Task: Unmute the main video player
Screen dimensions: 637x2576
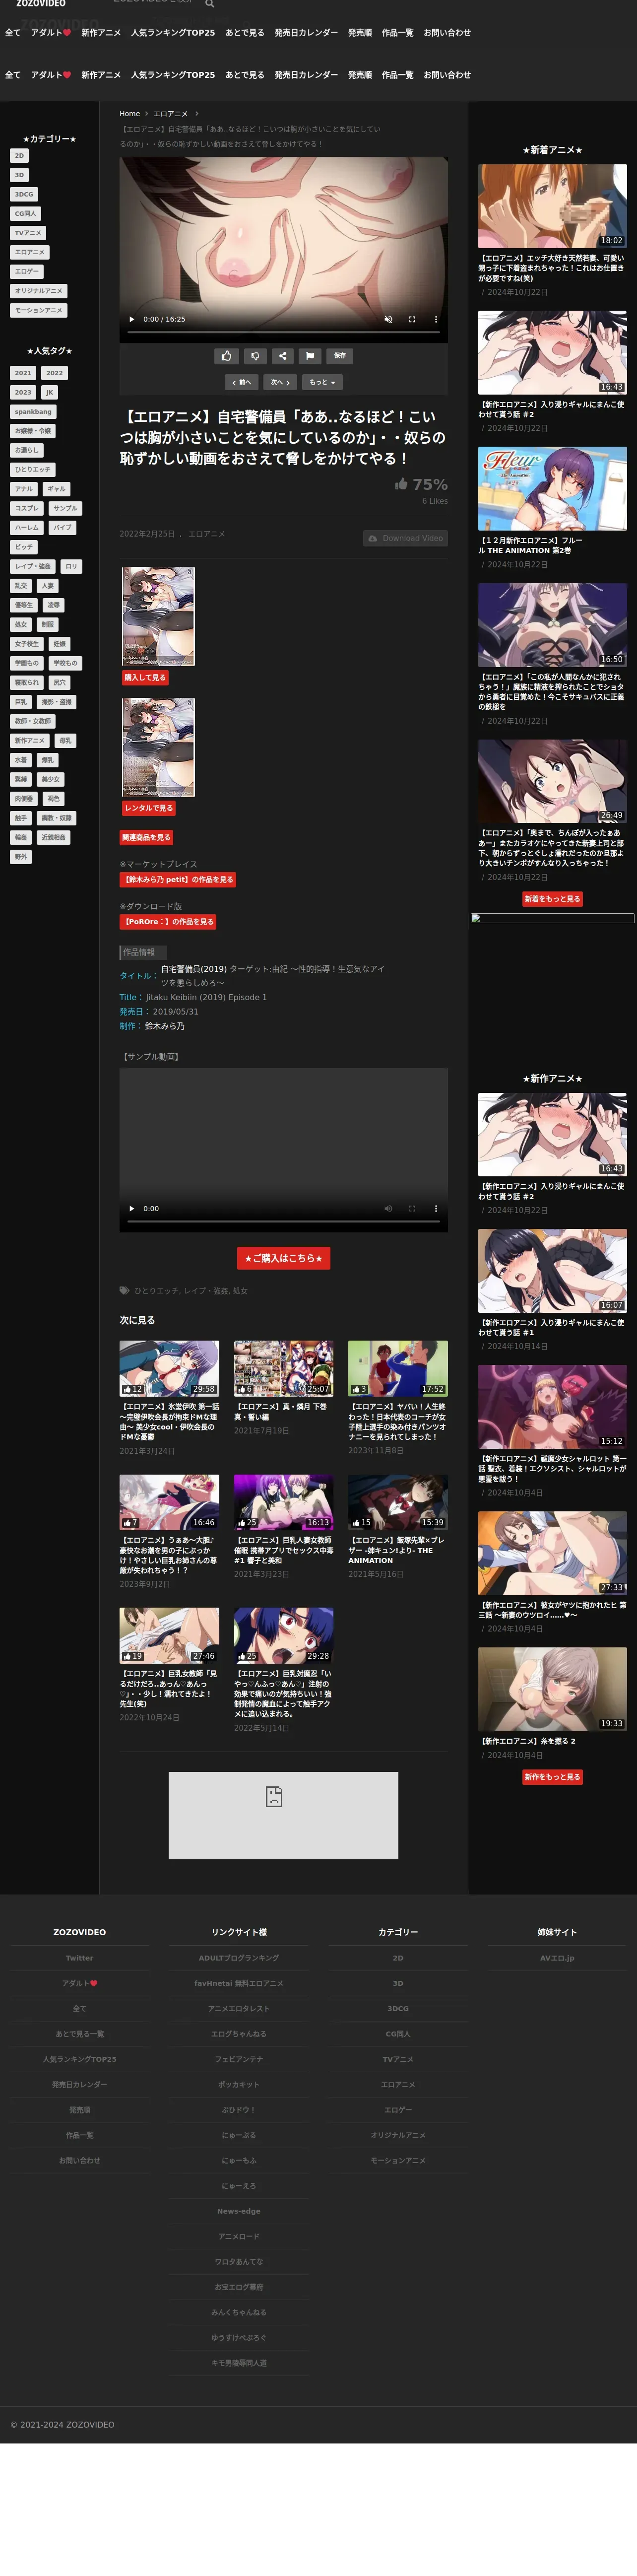Action: point(388,319)
